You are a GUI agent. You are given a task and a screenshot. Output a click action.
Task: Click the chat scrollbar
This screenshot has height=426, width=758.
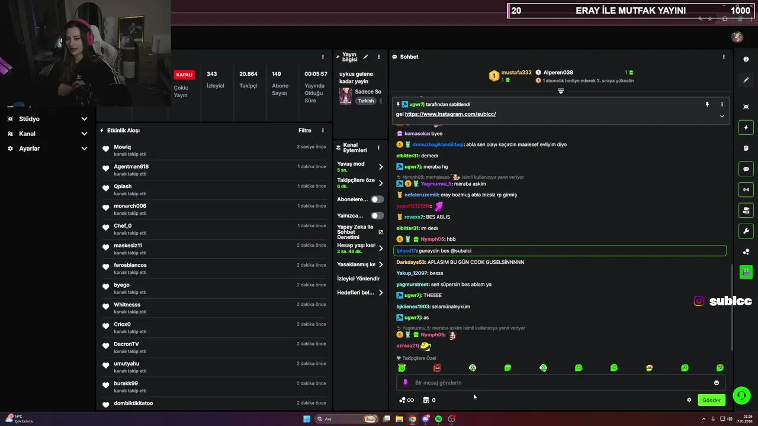click(733, 306)
